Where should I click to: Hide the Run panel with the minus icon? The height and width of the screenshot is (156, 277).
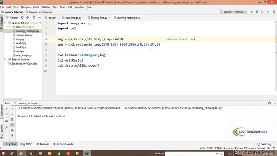tap(275, 103)
